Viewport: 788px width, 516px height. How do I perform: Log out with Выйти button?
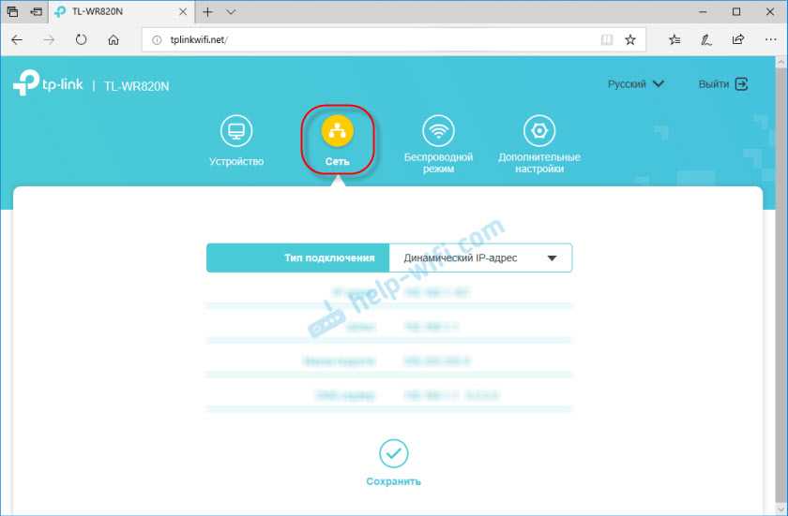pos(723,84)
